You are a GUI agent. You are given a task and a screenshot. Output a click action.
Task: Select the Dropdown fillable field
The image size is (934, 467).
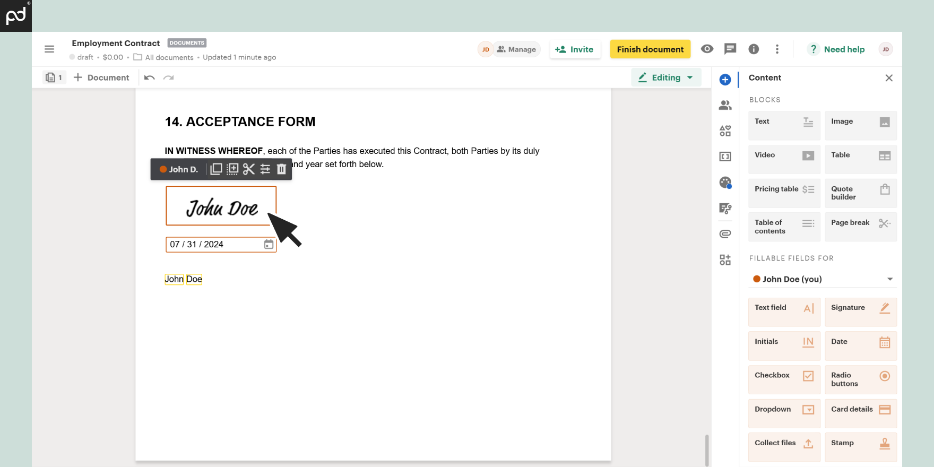tap(784, 413)
